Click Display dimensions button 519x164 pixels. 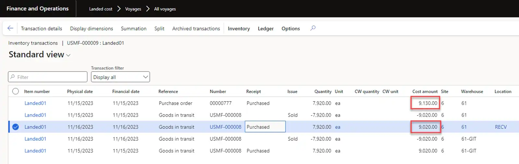[x=91, y=28]
